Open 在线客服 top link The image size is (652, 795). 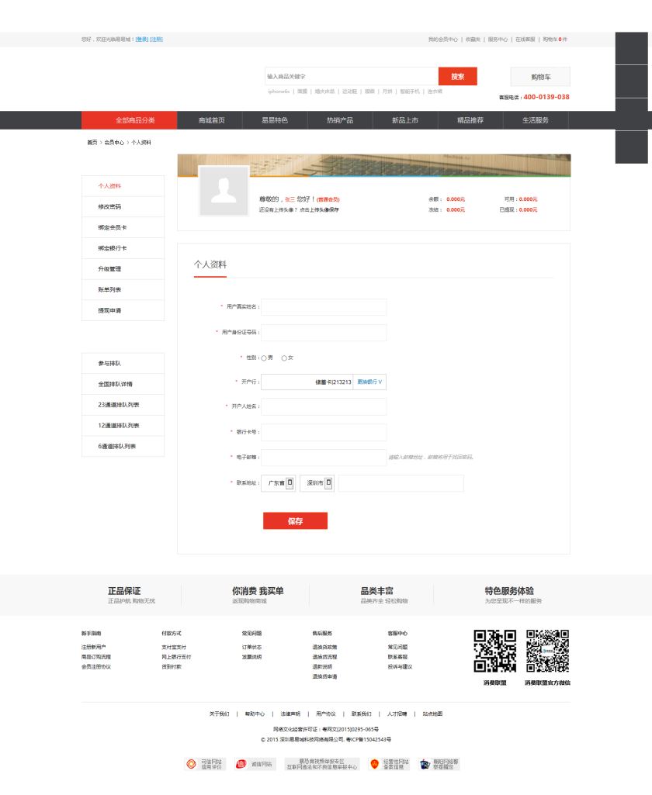pos(525,40)
